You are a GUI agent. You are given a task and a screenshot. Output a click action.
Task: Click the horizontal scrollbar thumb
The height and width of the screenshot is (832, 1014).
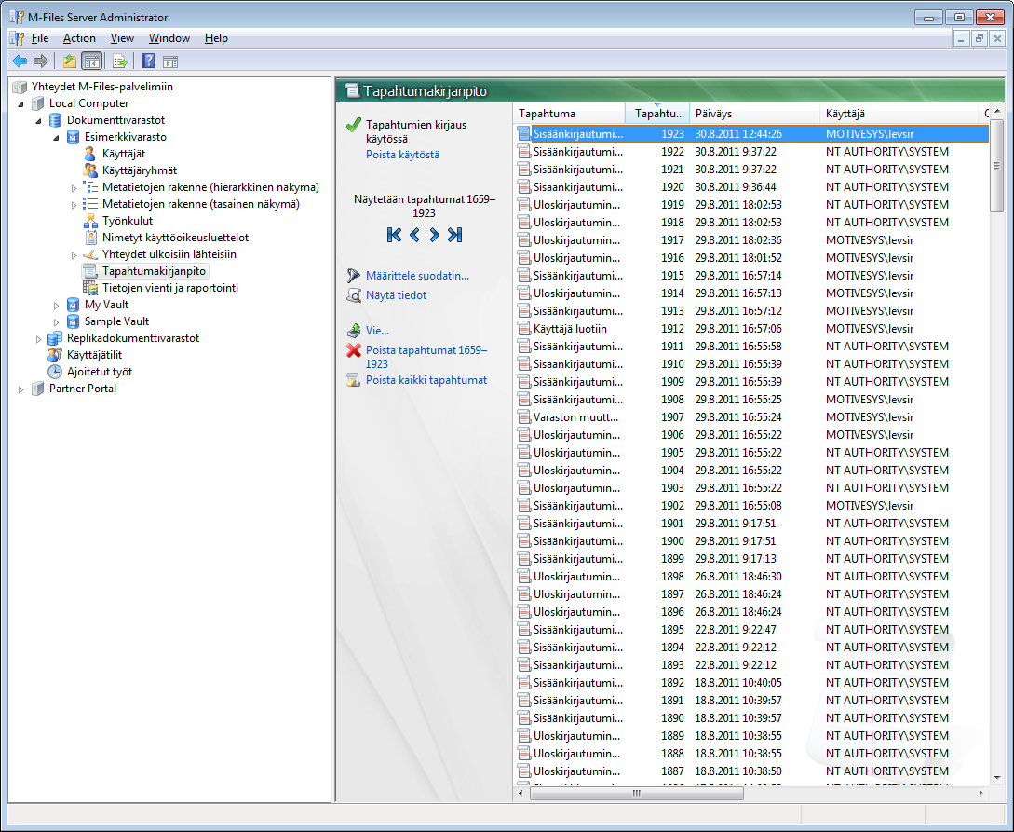tap(636, 793)
